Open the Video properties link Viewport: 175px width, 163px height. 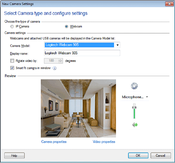tap(104, 142)
